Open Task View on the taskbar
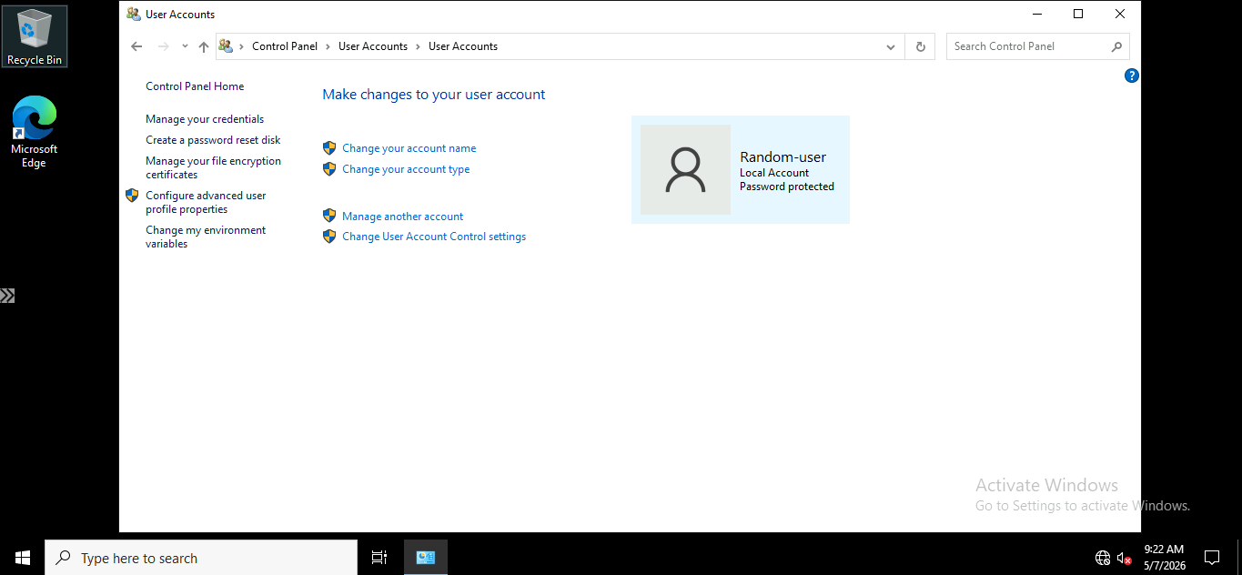 379,558
